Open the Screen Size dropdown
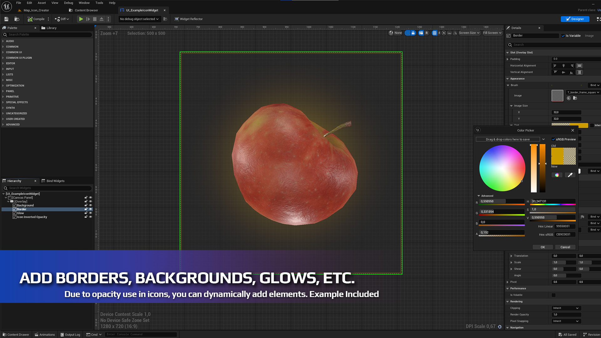 (469, 33)
